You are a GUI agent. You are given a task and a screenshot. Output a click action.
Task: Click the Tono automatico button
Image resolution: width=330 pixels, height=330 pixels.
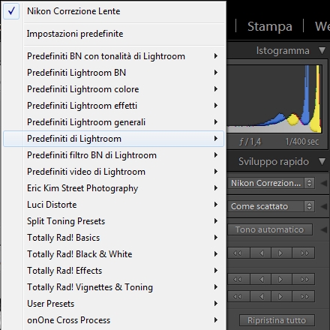click(270, 229)
